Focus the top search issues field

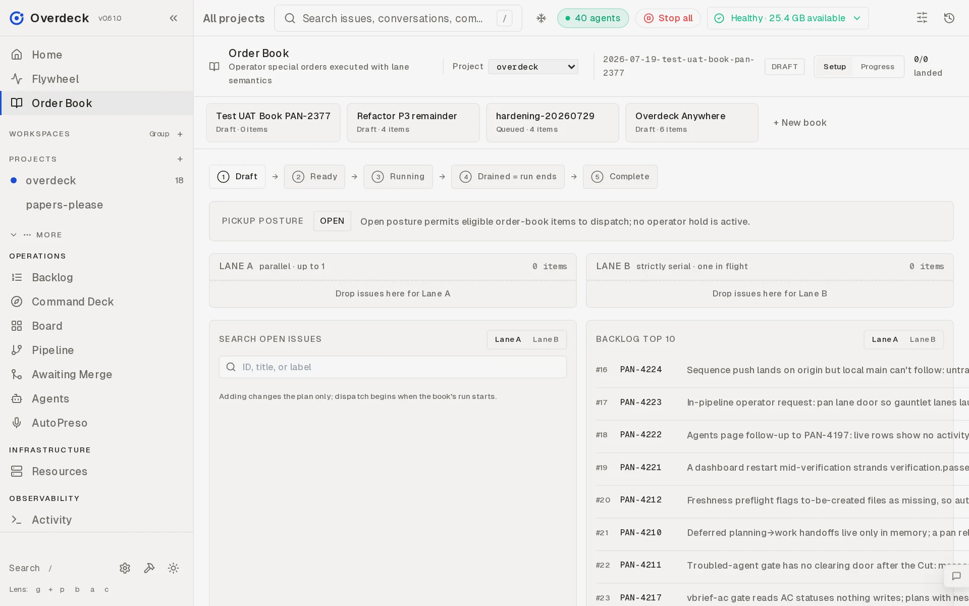[398, 18]
